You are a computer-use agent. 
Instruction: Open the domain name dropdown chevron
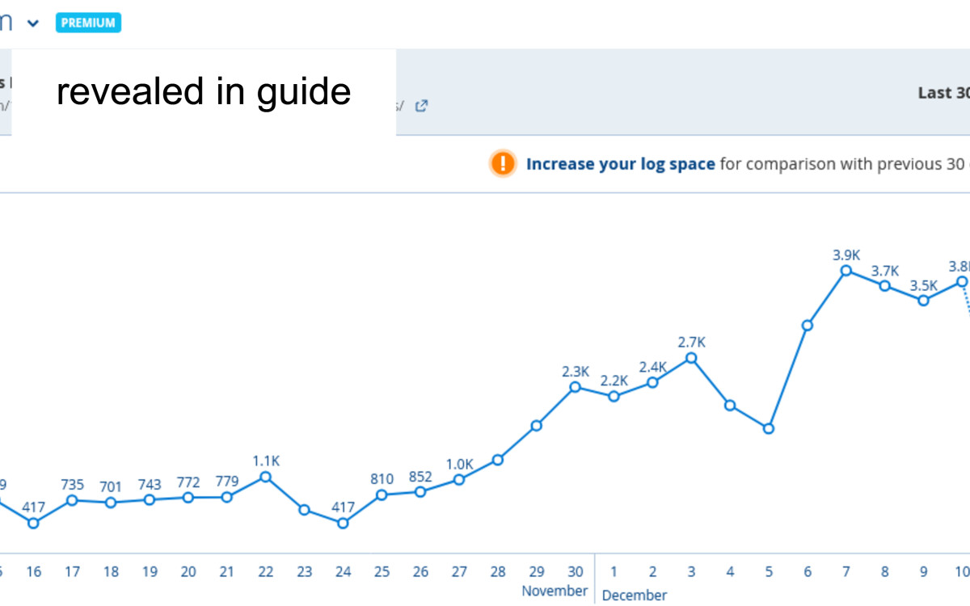[x=32, y=23]
